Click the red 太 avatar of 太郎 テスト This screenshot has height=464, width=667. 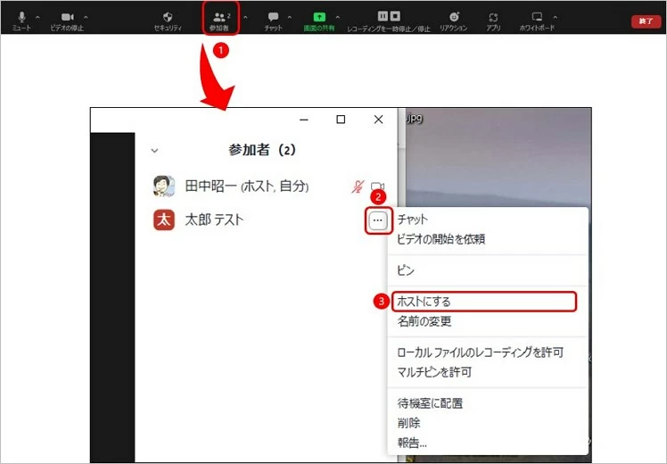(164, 220)
